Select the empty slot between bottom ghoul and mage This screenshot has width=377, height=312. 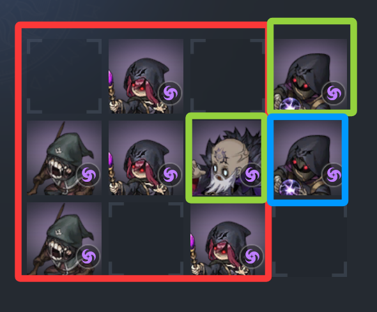[x=146, y=239]
